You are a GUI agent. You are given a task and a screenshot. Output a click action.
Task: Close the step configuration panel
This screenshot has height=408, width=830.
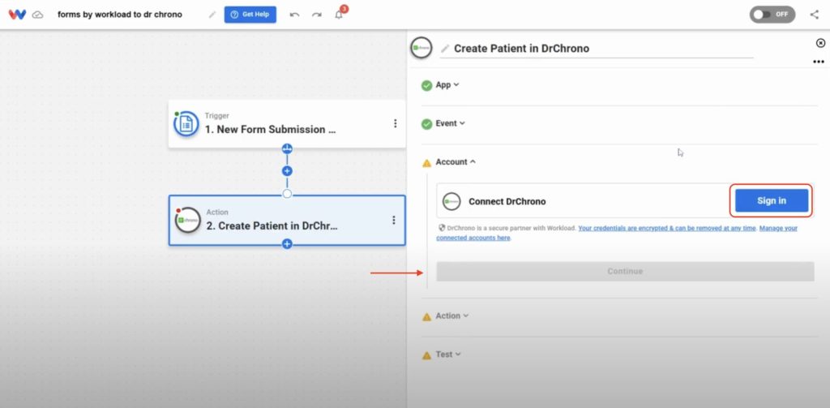click(x=820, y=43)
